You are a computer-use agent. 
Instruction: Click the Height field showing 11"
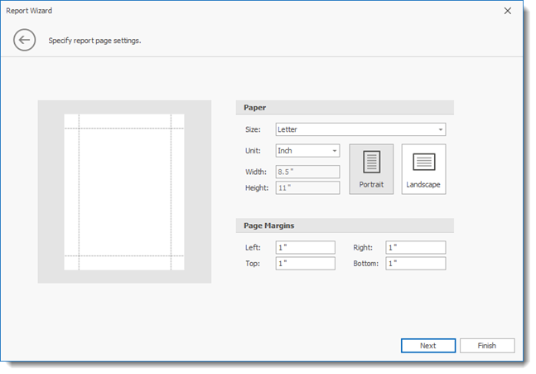(307, 187)
